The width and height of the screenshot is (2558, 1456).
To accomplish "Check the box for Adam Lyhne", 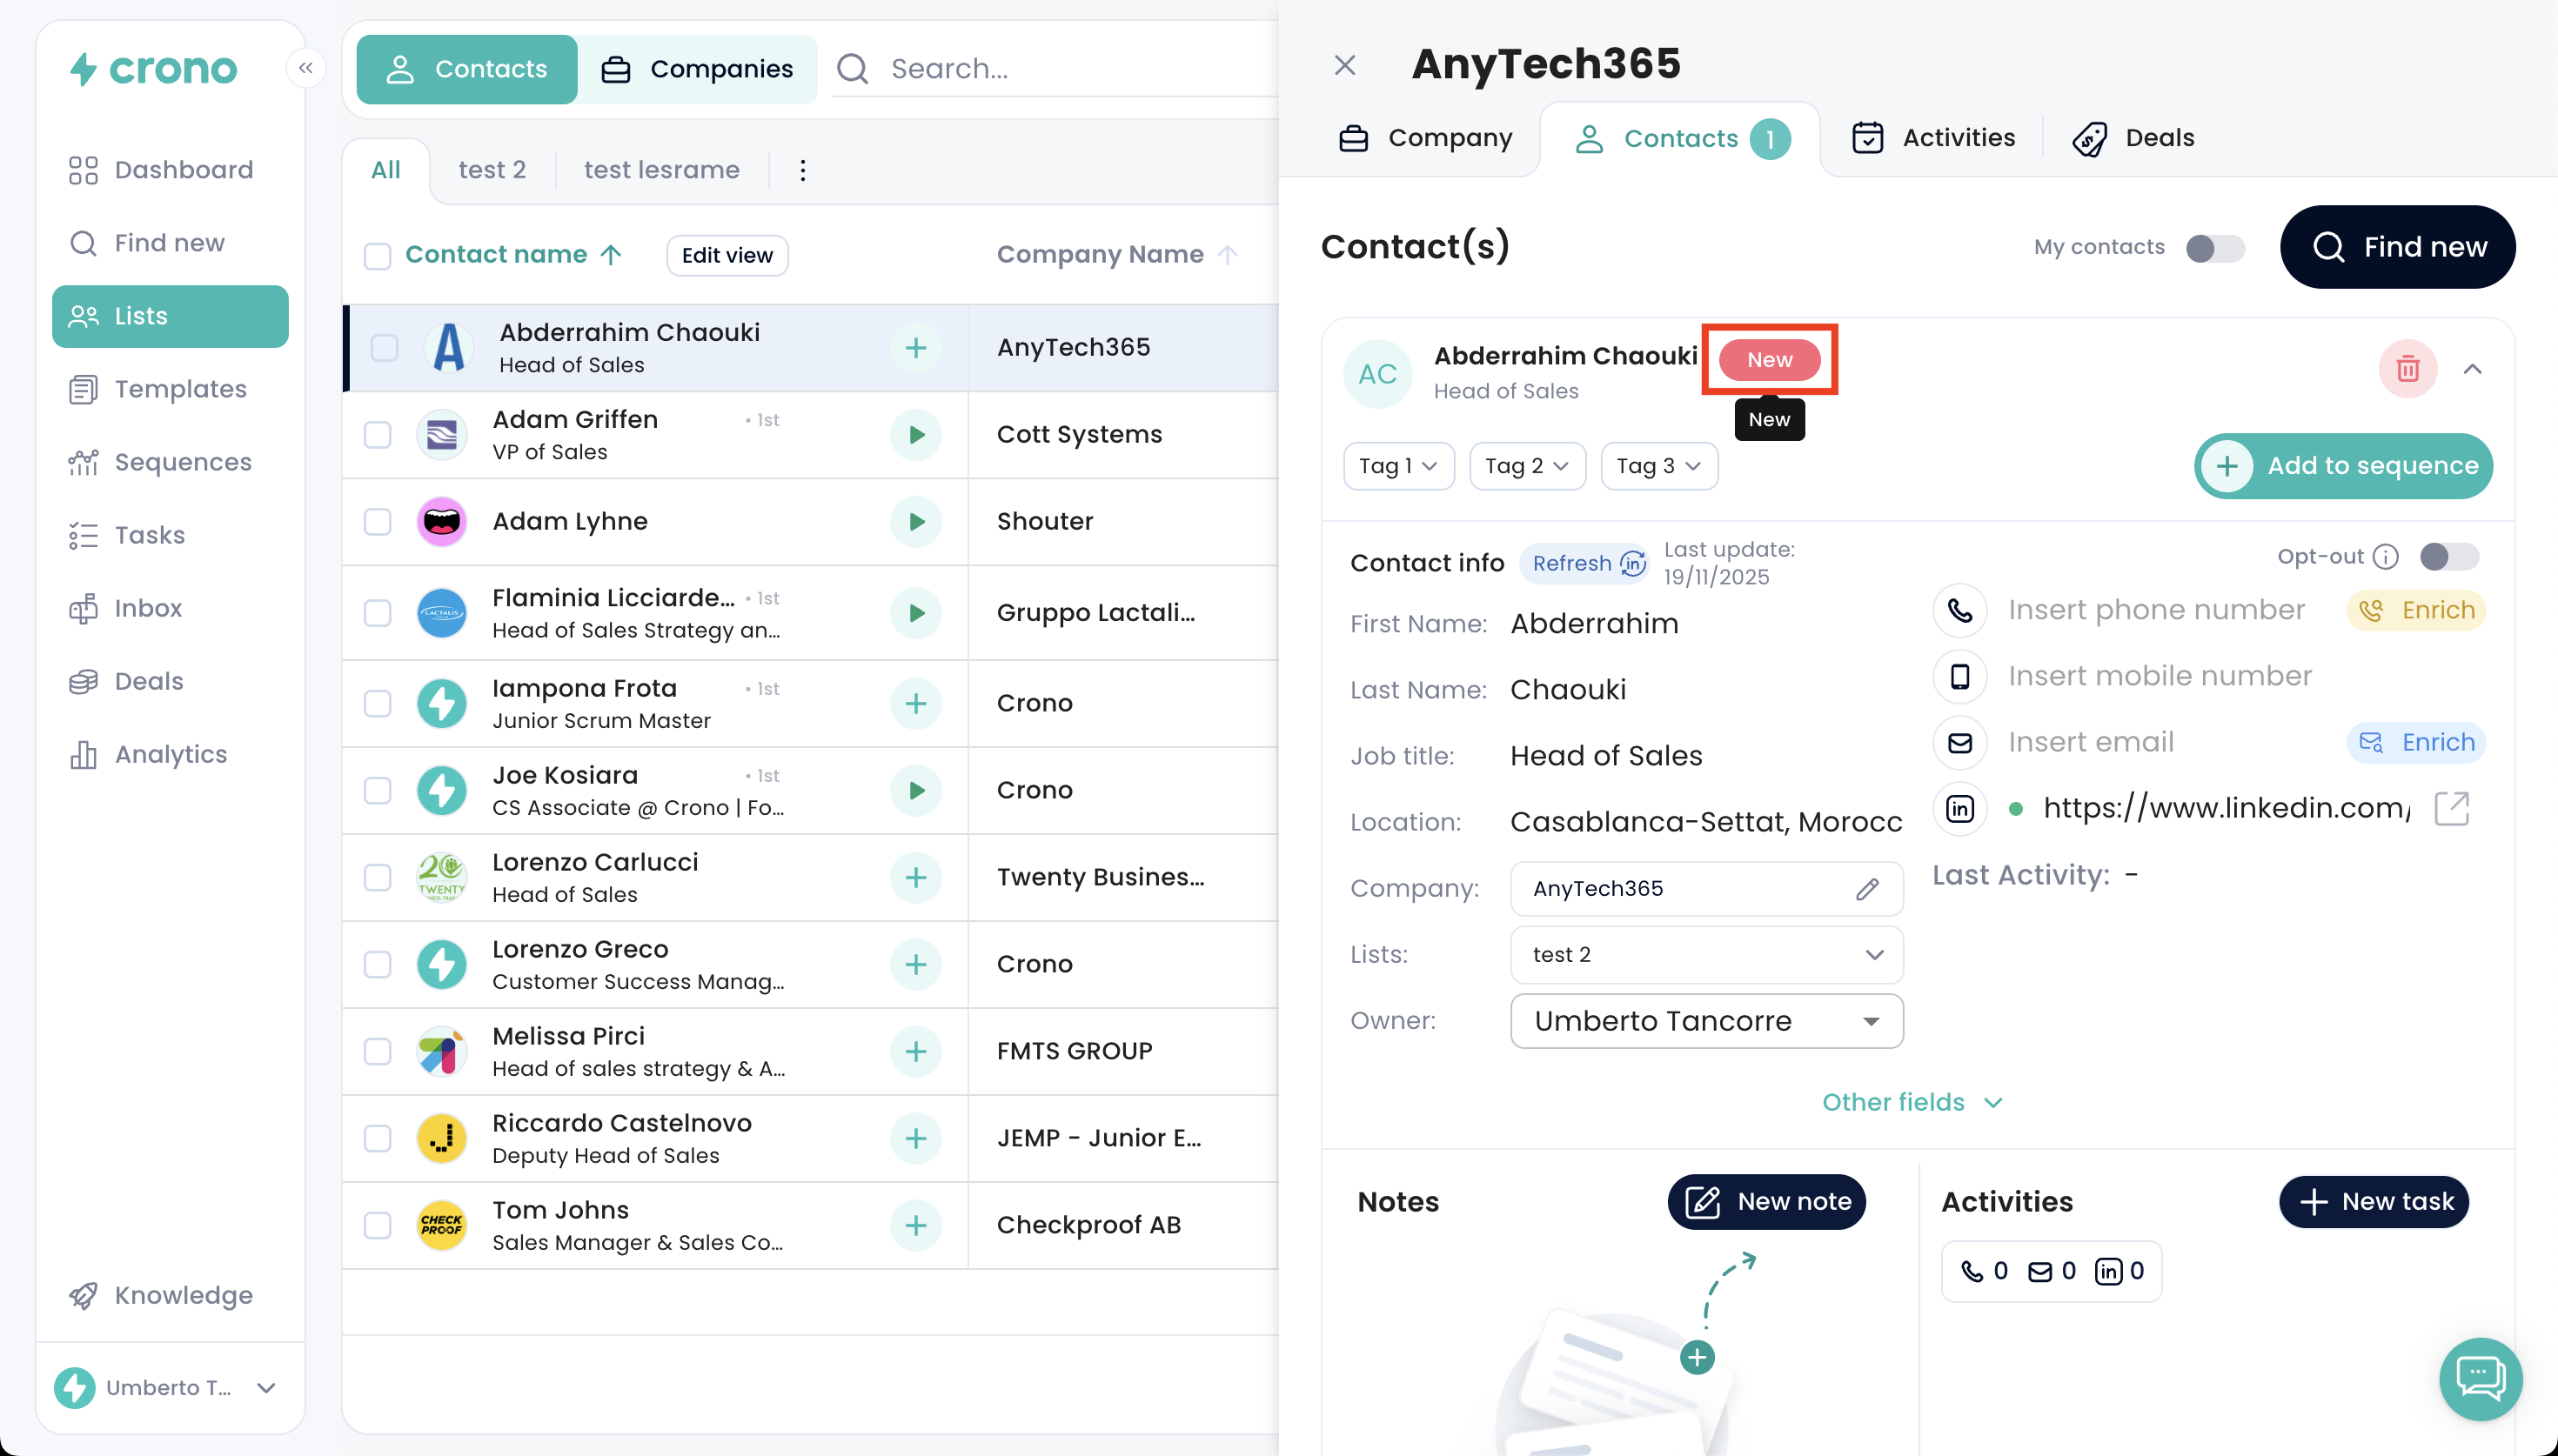I will [x=377, y=522].
